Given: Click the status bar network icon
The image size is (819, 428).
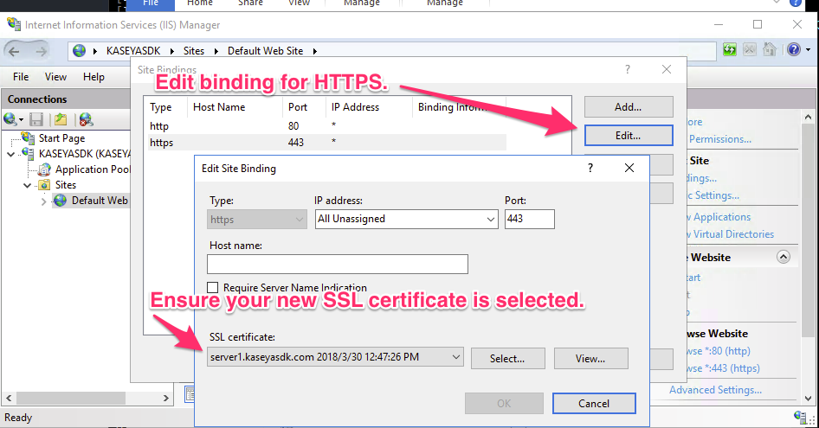Looking at the screenshot, I should tap(800, 417).
